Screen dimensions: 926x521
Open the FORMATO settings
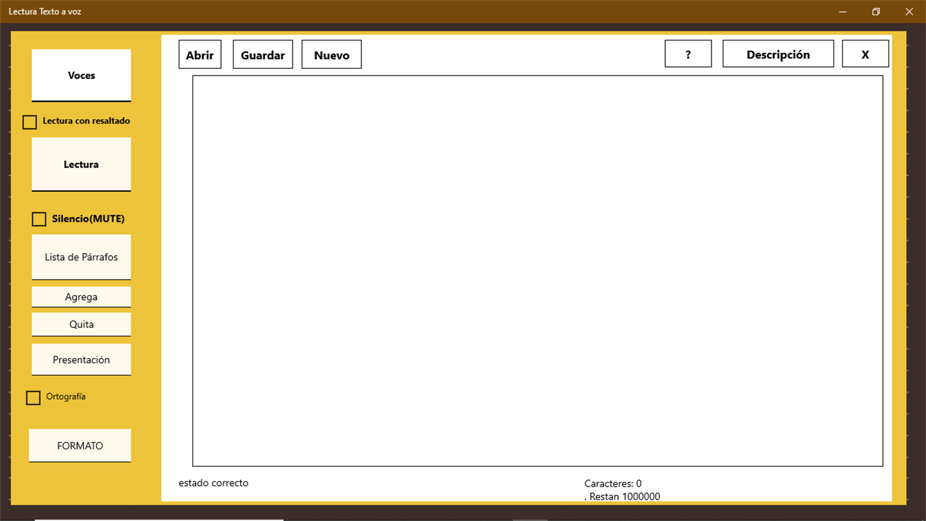tap(79, 445)
